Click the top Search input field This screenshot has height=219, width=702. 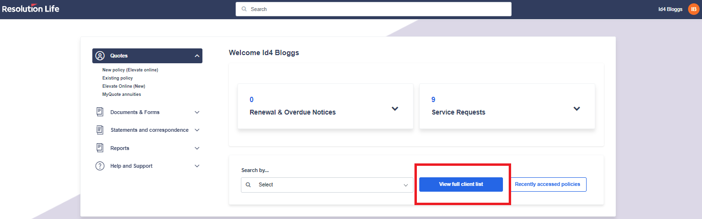pos(374,9)
